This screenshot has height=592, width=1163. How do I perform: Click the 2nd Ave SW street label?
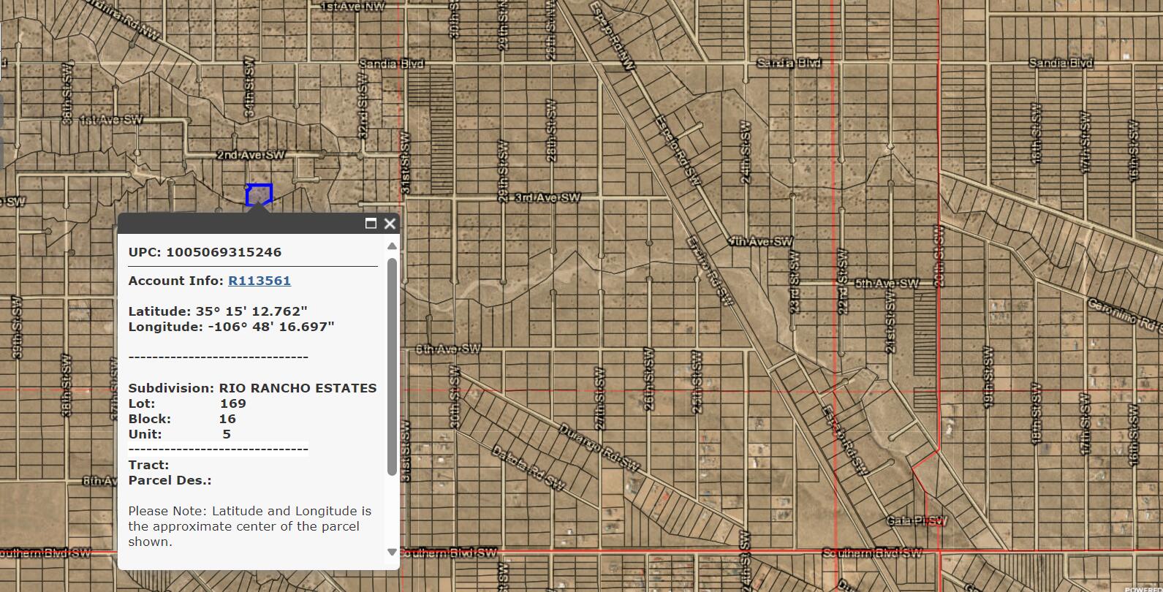click(x=251, y=155)
